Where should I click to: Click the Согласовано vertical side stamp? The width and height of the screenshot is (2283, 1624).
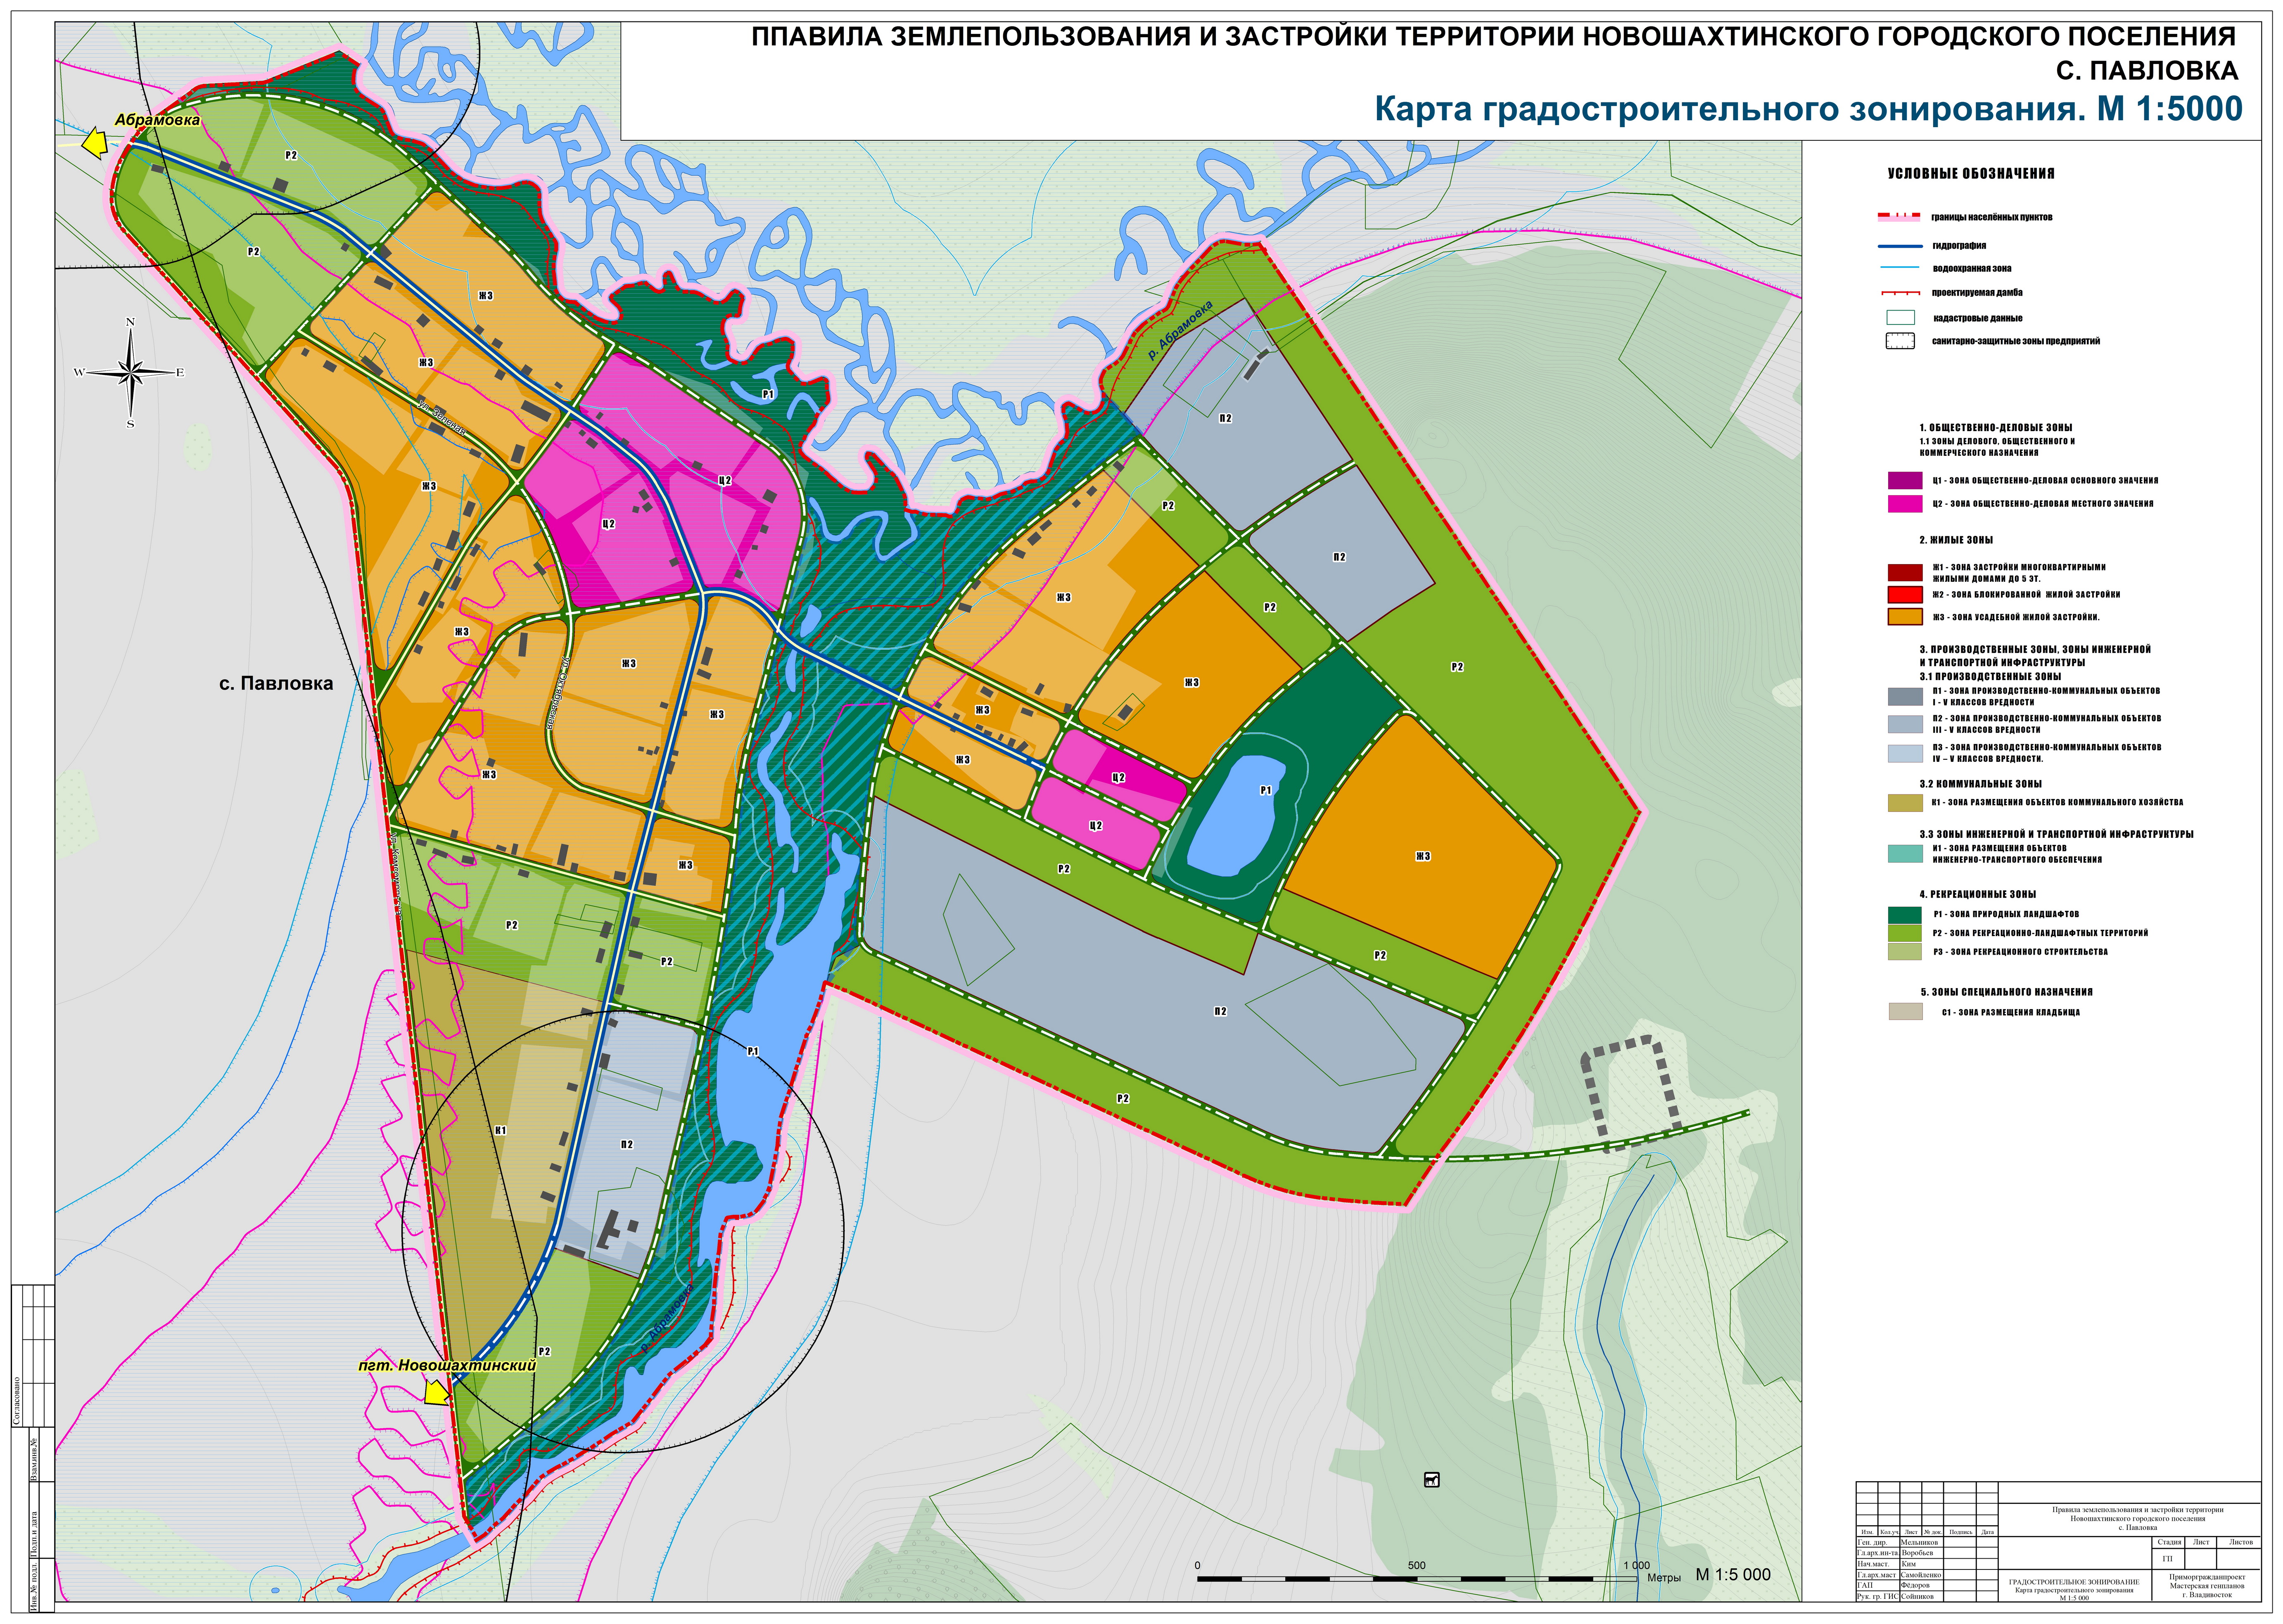pos(17,1400)
